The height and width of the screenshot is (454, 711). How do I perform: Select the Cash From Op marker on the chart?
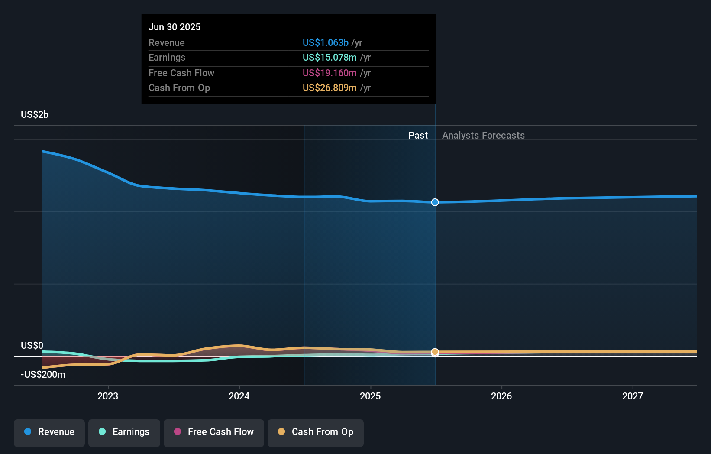pyautogui.click(x=435, y=353)
